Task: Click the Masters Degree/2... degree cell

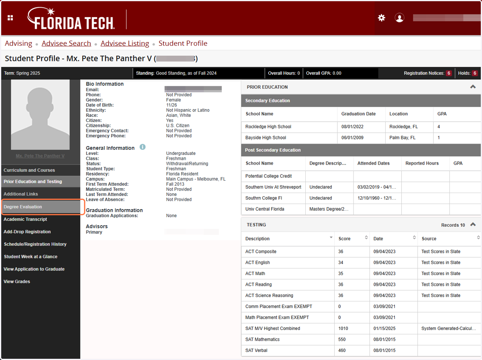Action: (x=329, y=209)
